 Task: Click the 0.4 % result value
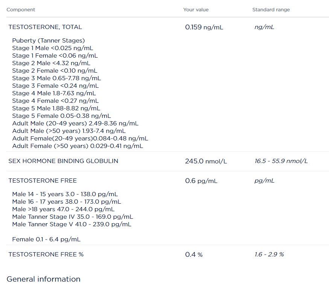point(194,255)
